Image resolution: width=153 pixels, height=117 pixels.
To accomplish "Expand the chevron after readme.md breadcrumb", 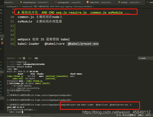I will [33, 6].
